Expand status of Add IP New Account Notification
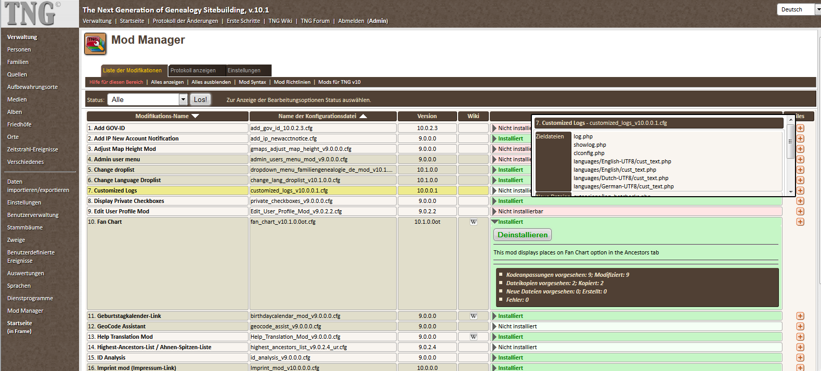This screenshot has height=371, width=821. point(494,138)
